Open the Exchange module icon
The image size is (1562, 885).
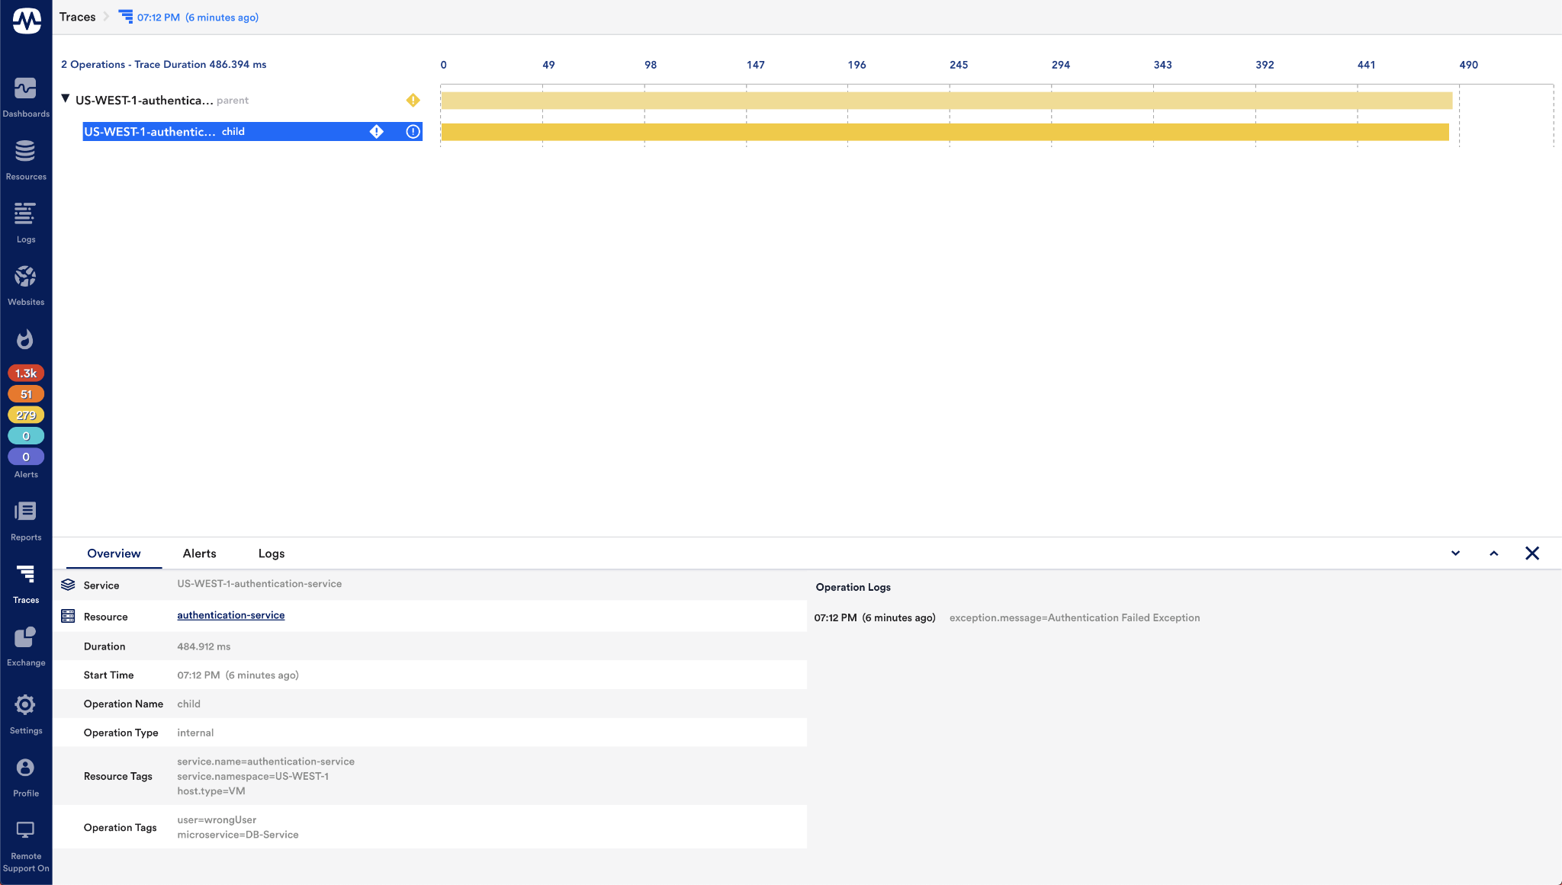[x=25, y=638]
